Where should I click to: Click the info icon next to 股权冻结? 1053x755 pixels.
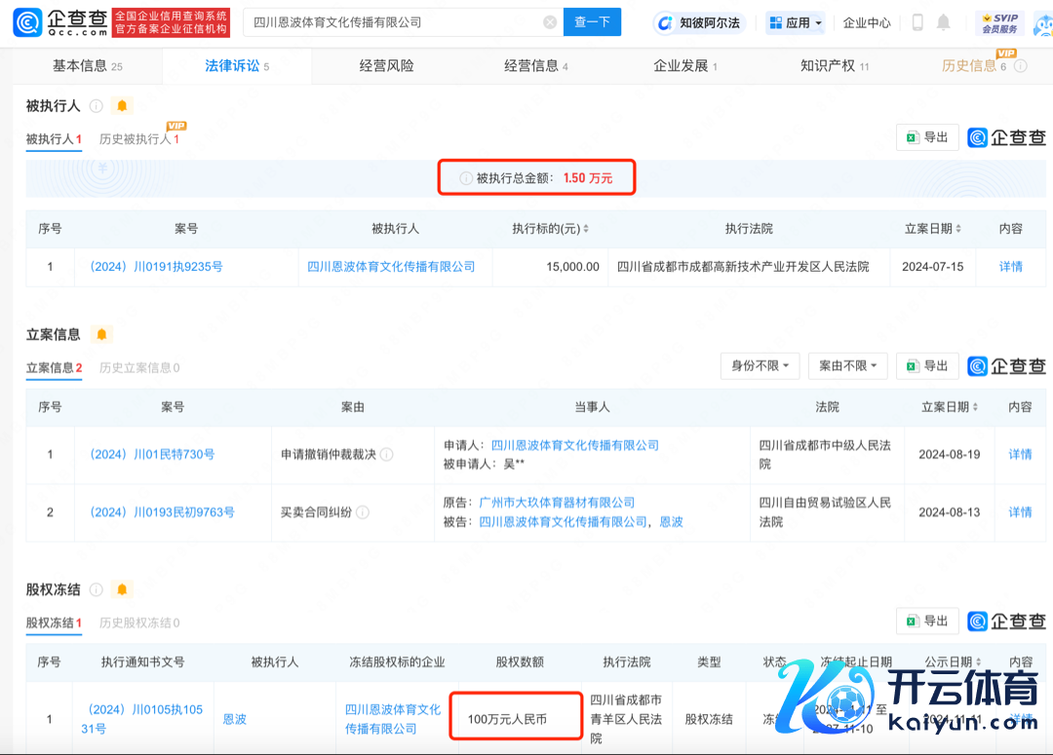tap(97, 589)
